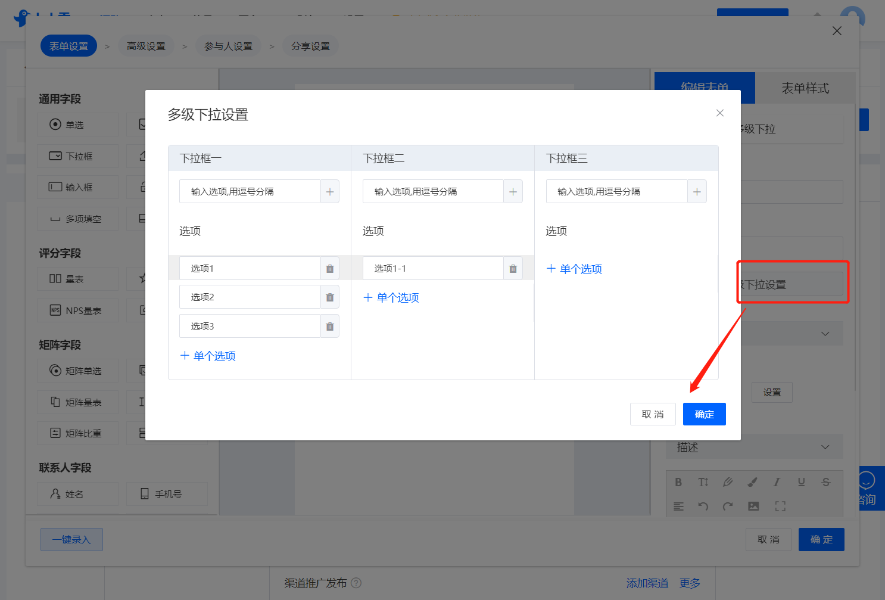
Task: Open text alignment tool in editor
Action: coord(678,506)
